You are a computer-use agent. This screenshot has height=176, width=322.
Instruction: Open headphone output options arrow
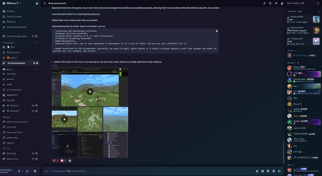tap(30, 171)
